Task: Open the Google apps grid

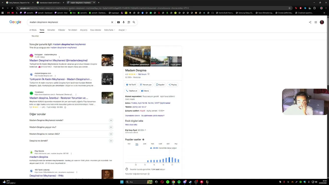Action: click(316, 22)
